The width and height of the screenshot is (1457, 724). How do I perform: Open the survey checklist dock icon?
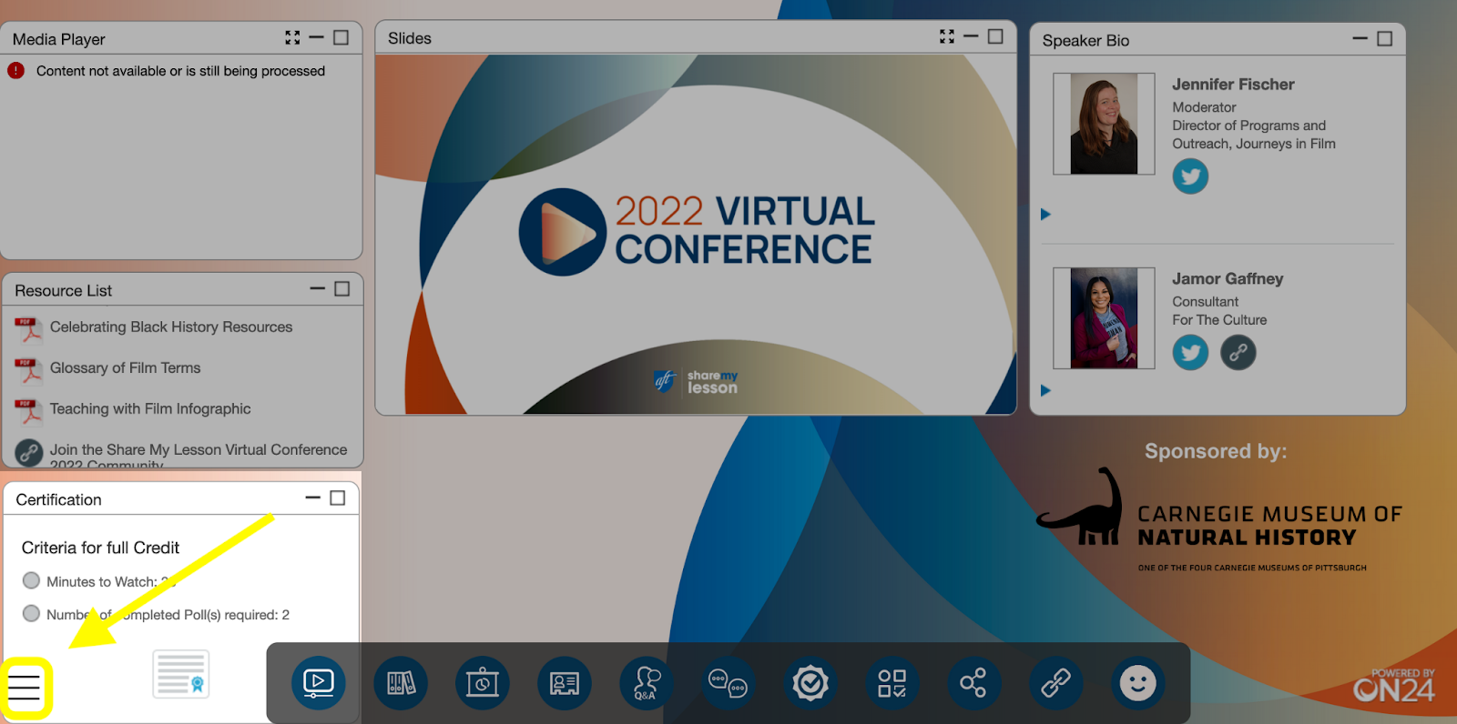pos(892,683)
